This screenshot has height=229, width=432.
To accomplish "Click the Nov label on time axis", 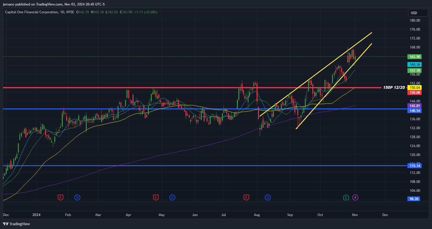I will [355, 215].
